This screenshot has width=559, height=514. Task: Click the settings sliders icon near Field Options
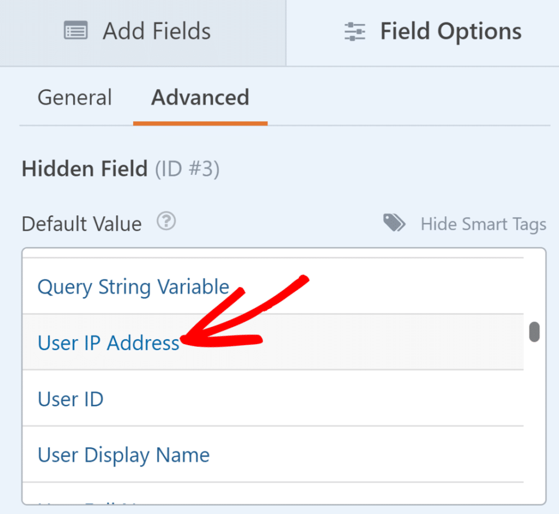point(355,31)
